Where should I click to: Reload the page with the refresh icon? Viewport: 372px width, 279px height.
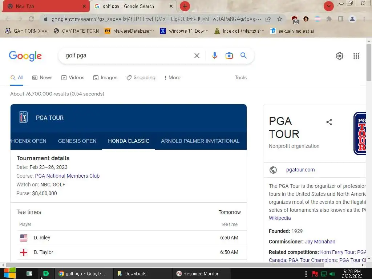(x=31, y=19)
